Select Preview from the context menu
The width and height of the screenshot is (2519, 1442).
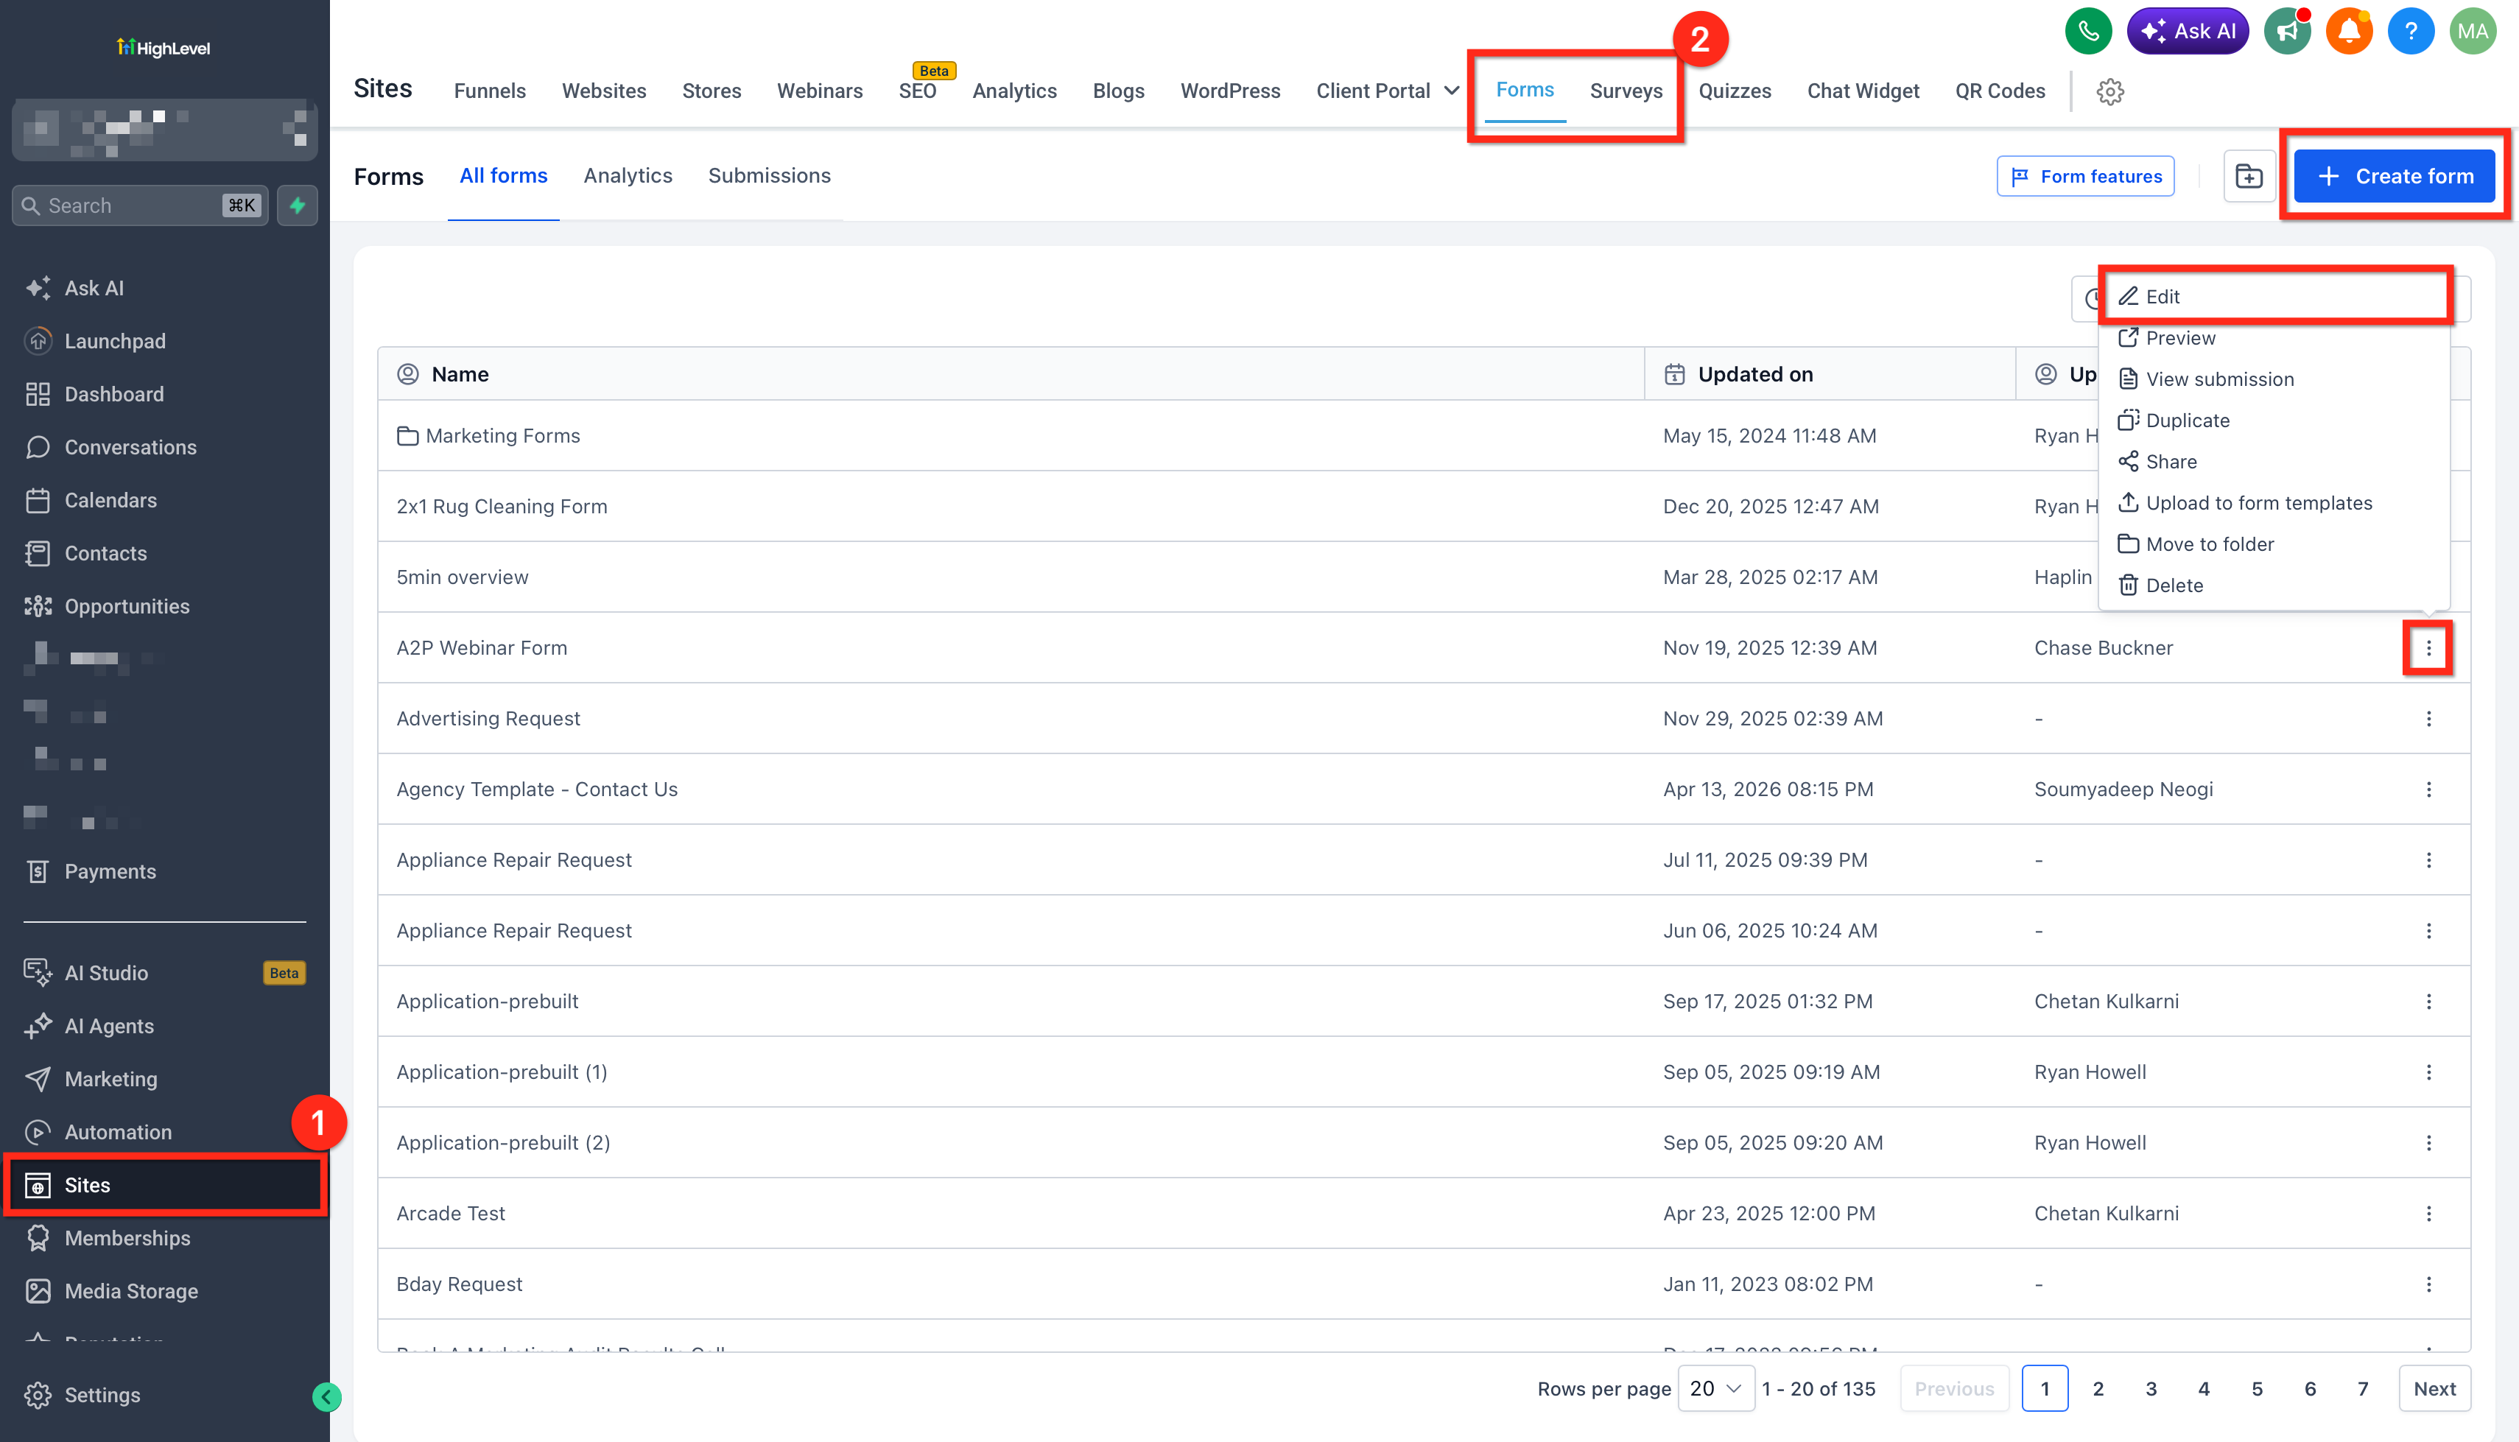[x=2274, y=338]
